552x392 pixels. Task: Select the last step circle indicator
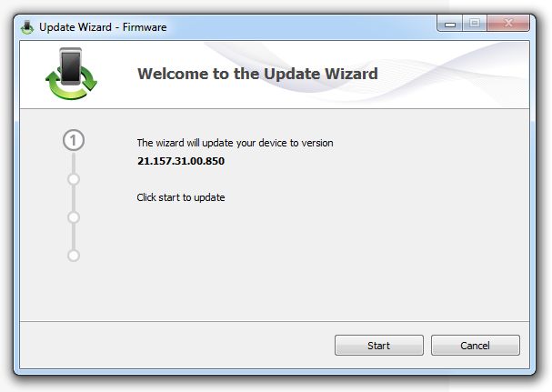point(74,256)
